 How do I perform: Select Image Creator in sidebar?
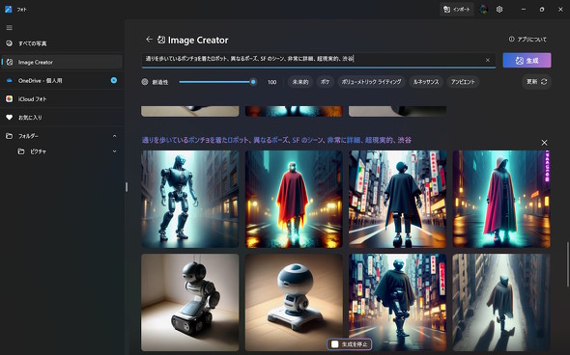point(62,62)
